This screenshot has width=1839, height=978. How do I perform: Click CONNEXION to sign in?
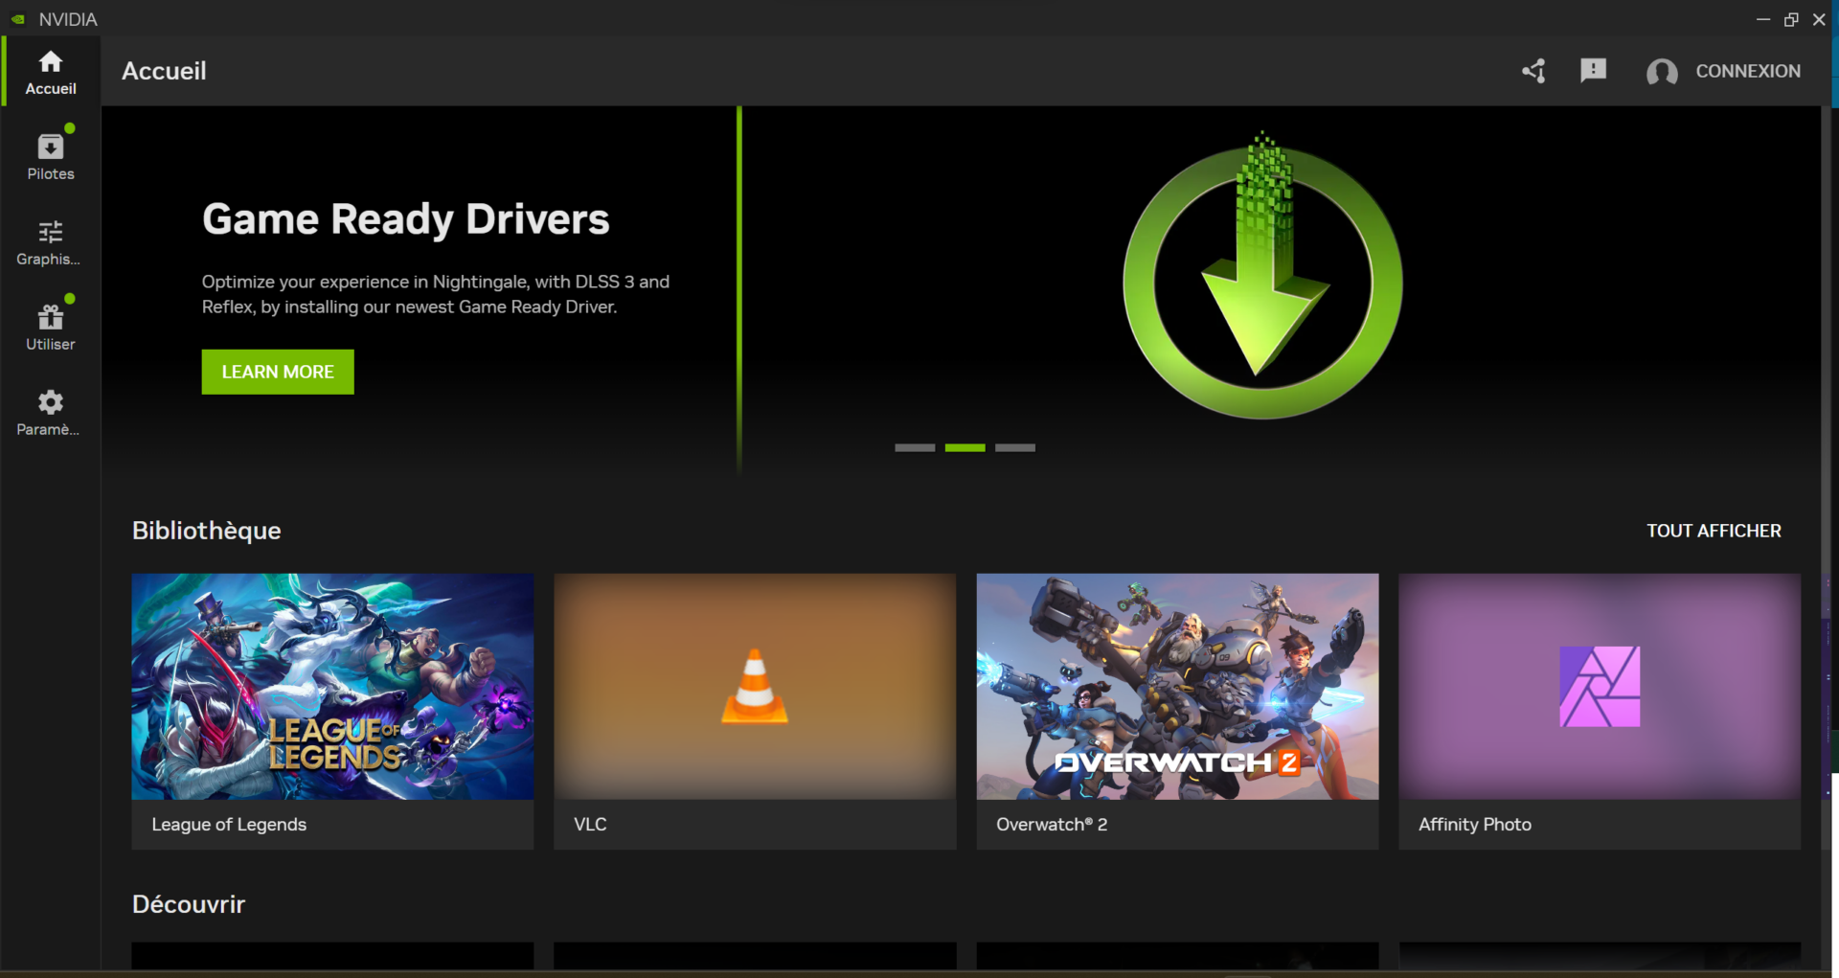(x=1748, y=71)
